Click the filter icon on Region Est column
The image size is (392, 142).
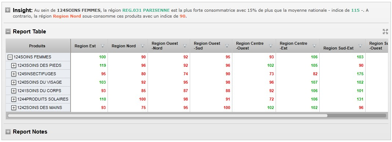tap(102, 46)
